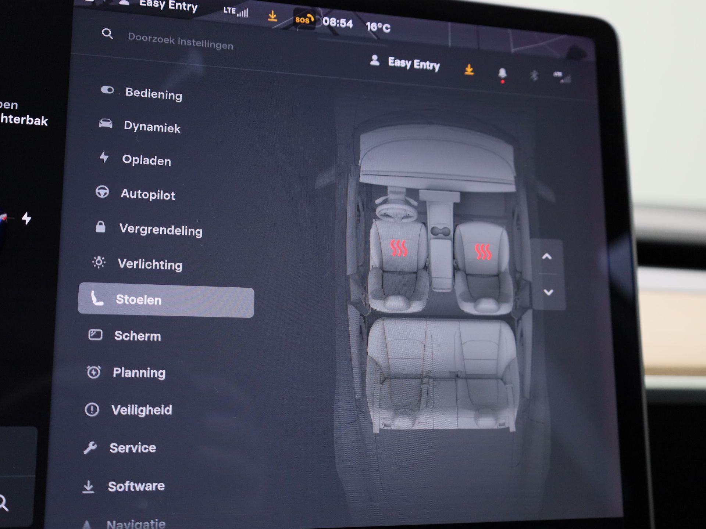Image resolution: width=706 pixels, height=529 pixels.
Task: Open Vergrendeling lock settings
Action: coord(160,230)
